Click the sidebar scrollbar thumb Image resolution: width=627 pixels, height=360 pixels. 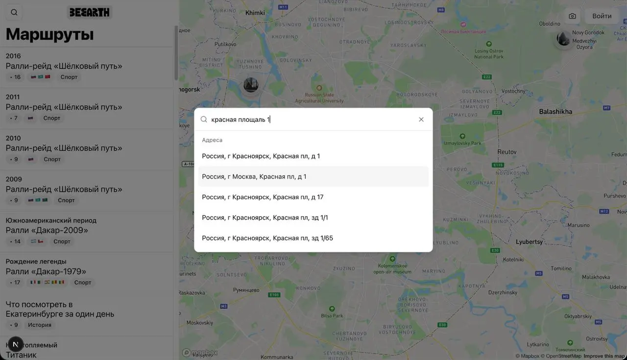point(176,53)
